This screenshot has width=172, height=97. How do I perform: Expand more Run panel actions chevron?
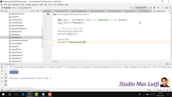coord(2,88)
